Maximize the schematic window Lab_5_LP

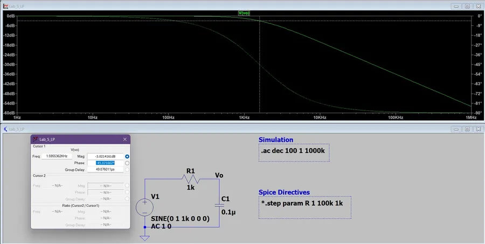467,129
